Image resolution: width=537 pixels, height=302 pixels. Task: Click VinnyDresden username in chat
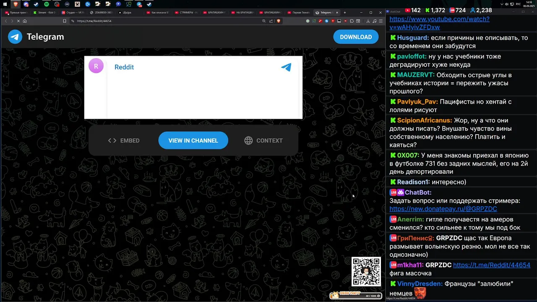[420, 284]
